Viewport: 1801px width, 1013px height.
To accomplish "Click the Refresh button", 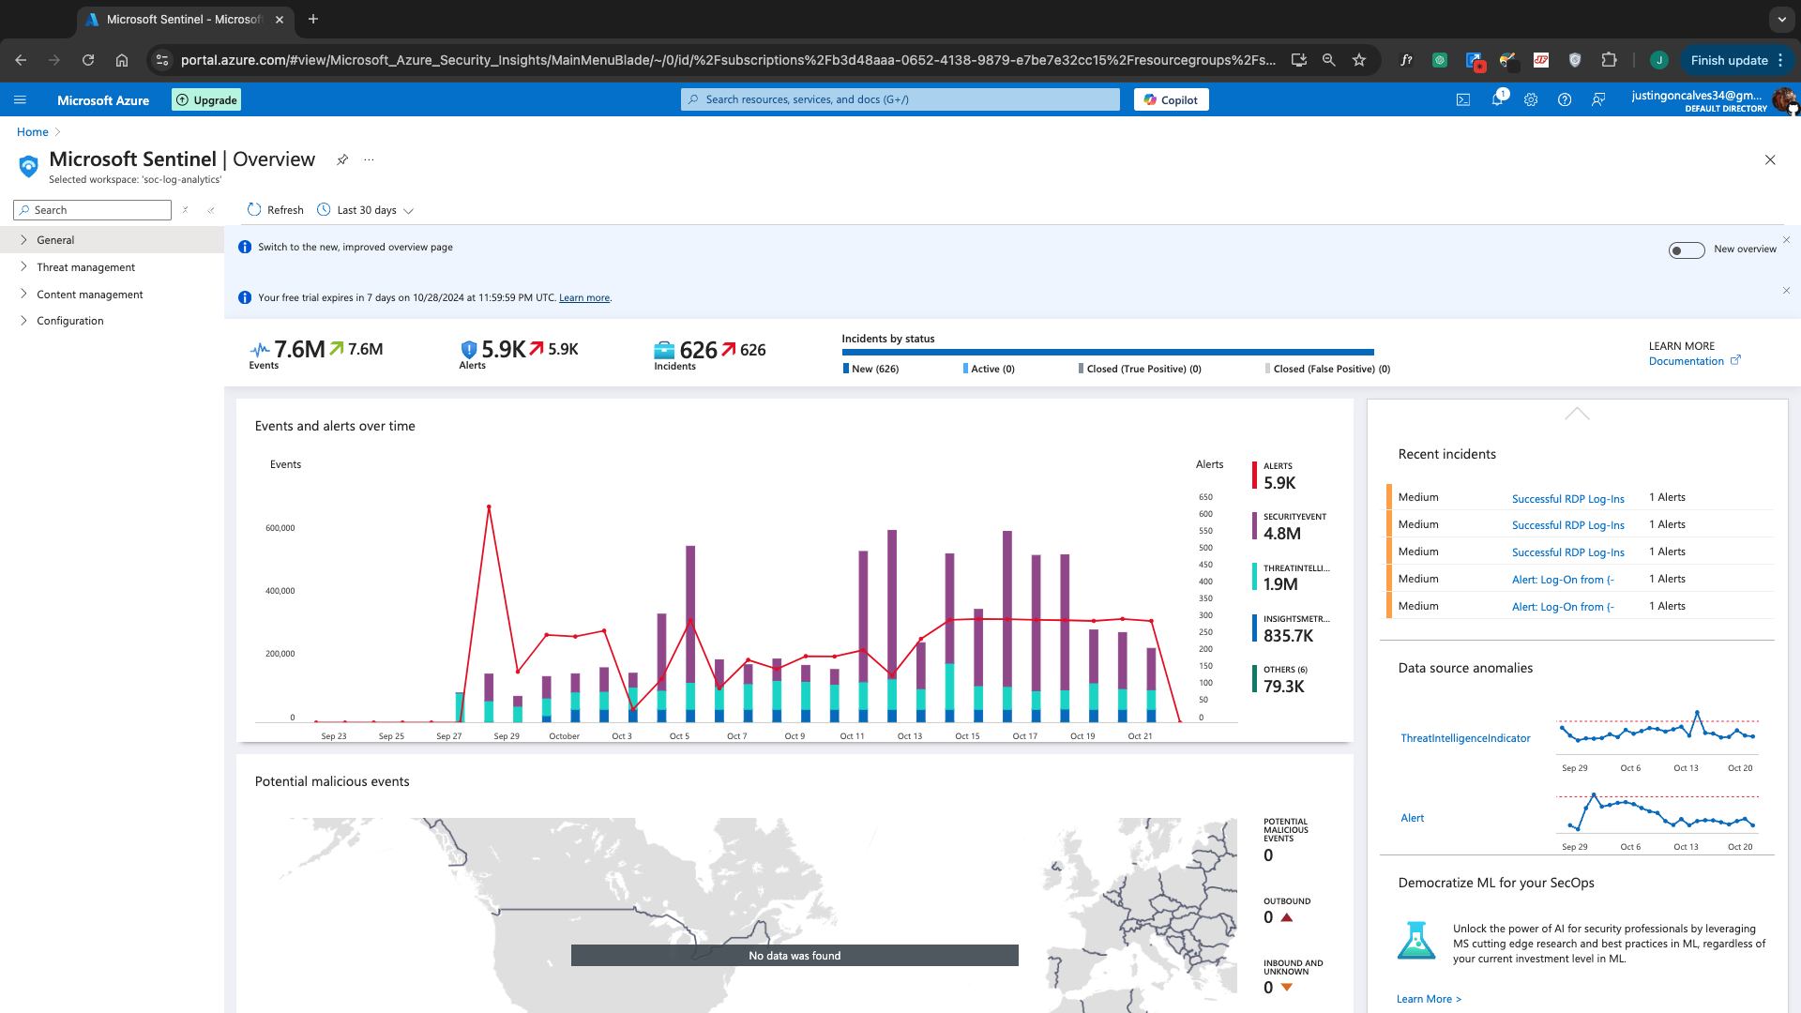I will coord(276,210).
